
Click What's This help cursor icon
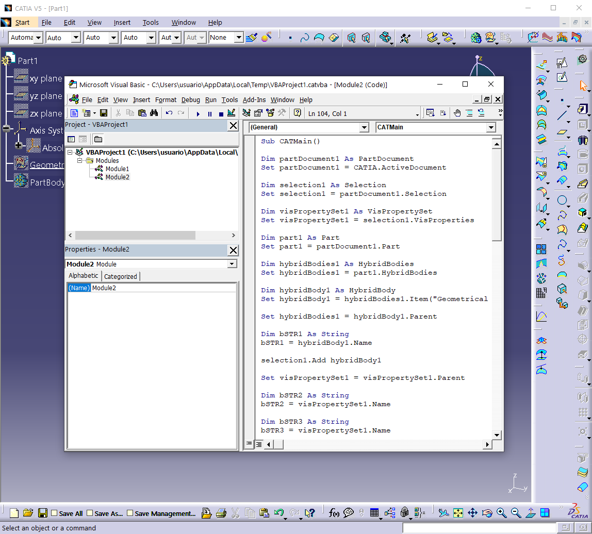[309, 513]
